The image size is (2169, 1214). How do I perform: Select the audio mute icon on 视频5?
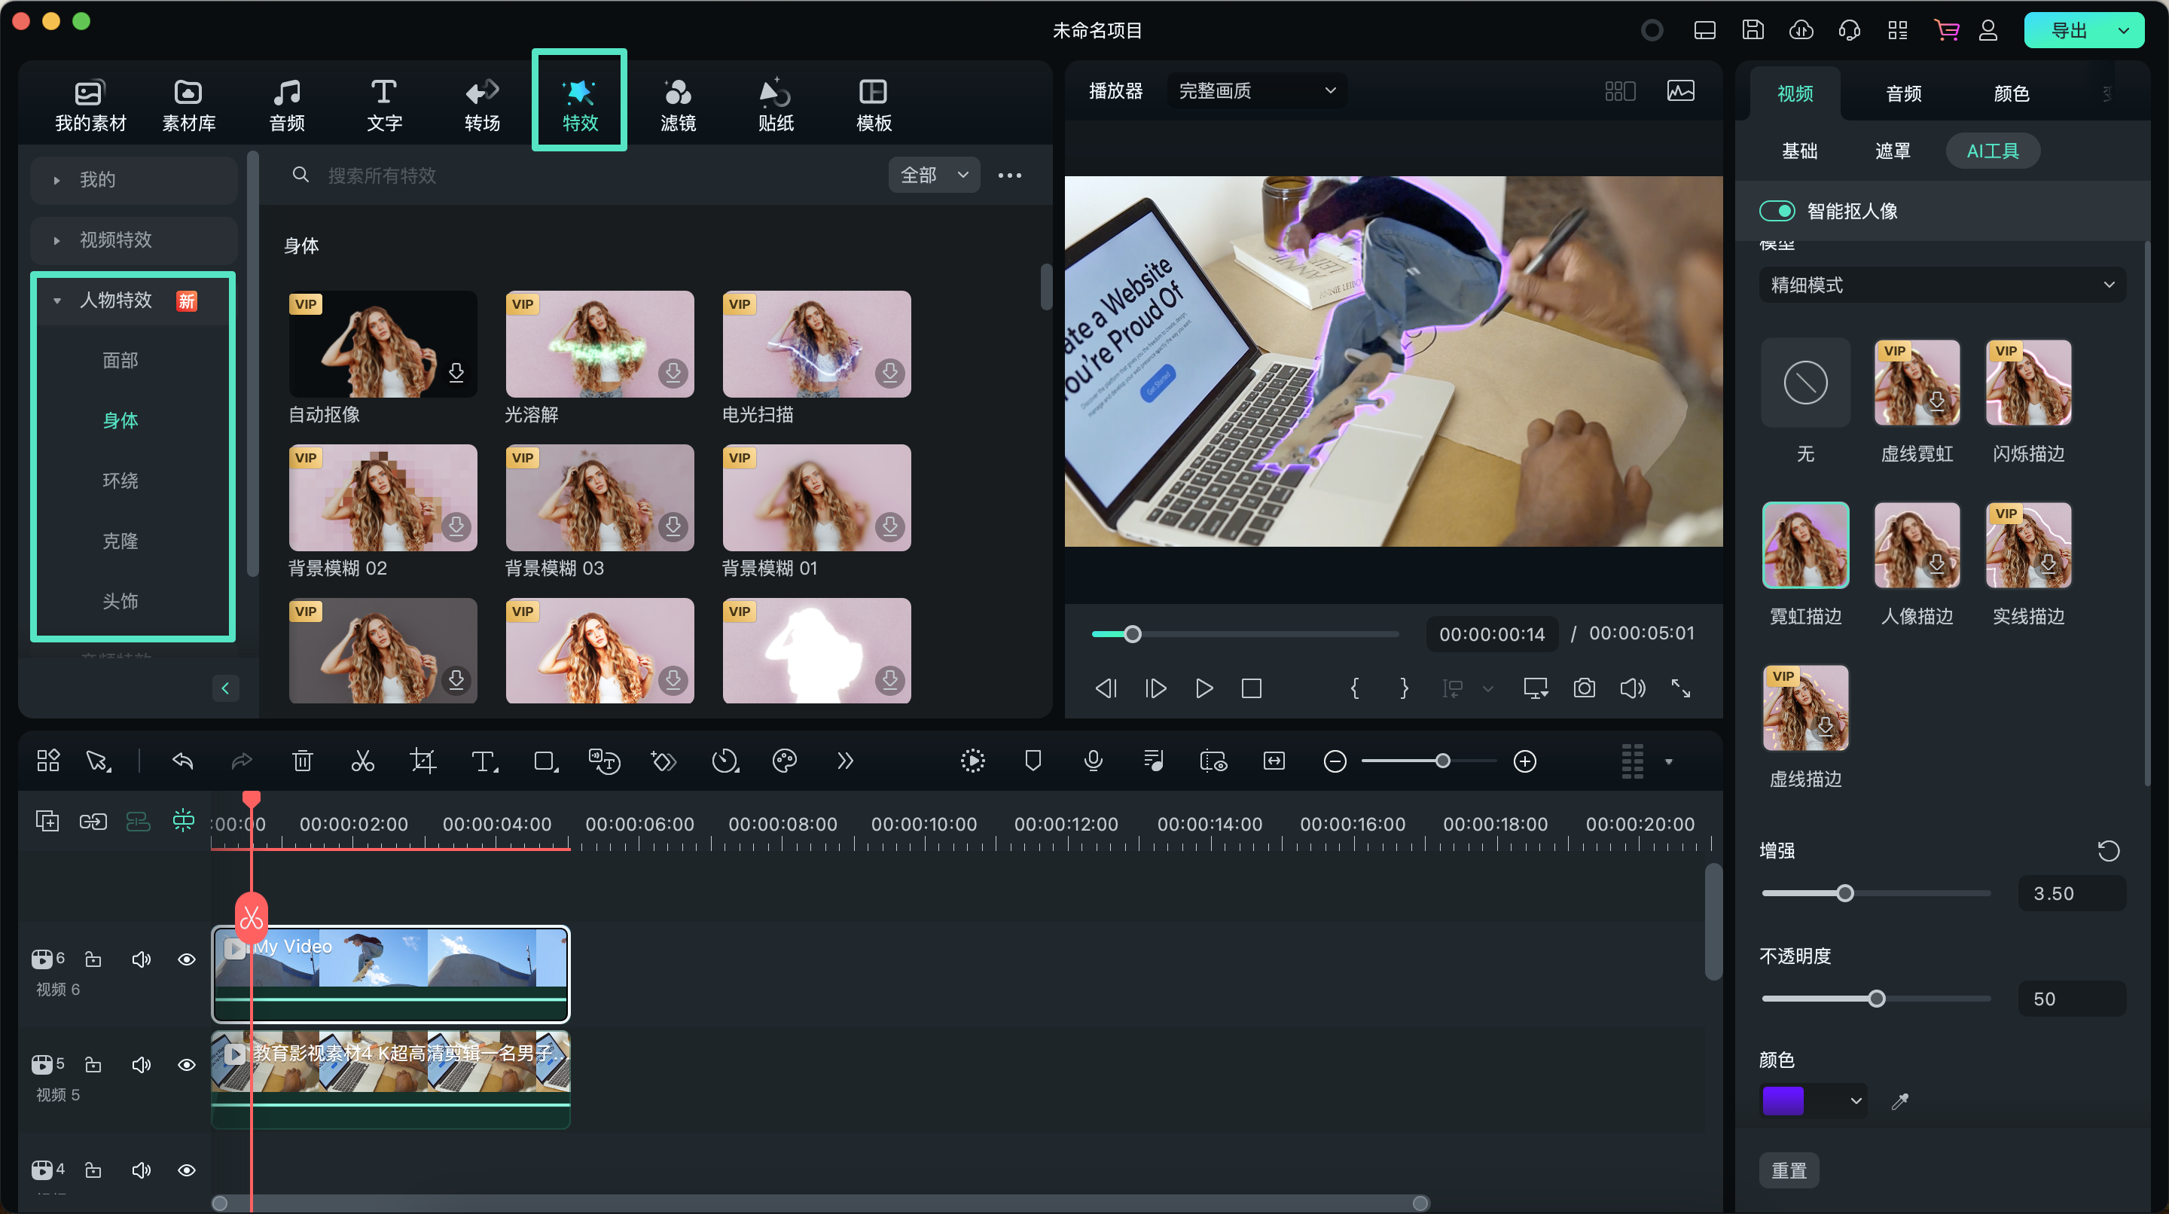(140, 1062)
